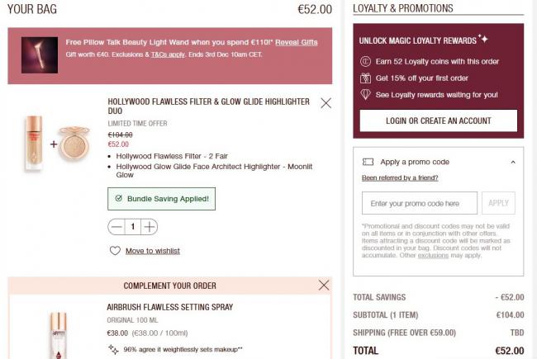
Task: Click Login or Create an Account
Action: 439,121
